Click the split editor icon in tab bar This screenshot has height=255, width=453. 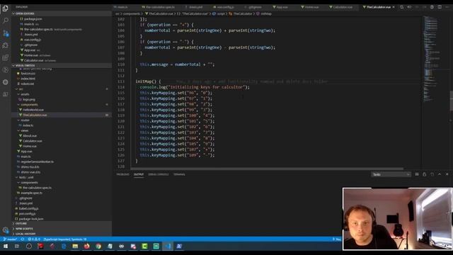440,7
